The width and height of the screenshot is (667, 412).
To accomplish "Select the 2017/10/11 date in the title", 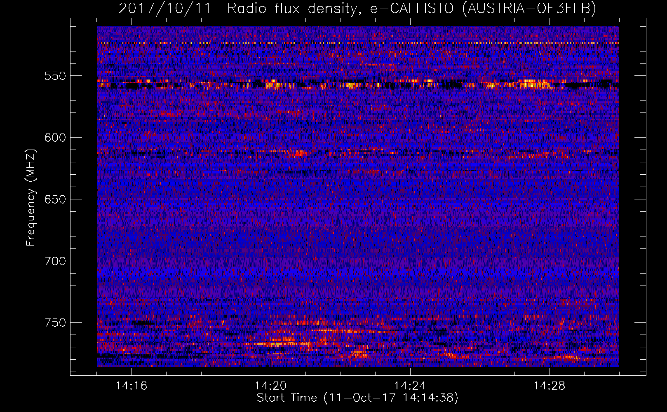I will coord(165,9).
